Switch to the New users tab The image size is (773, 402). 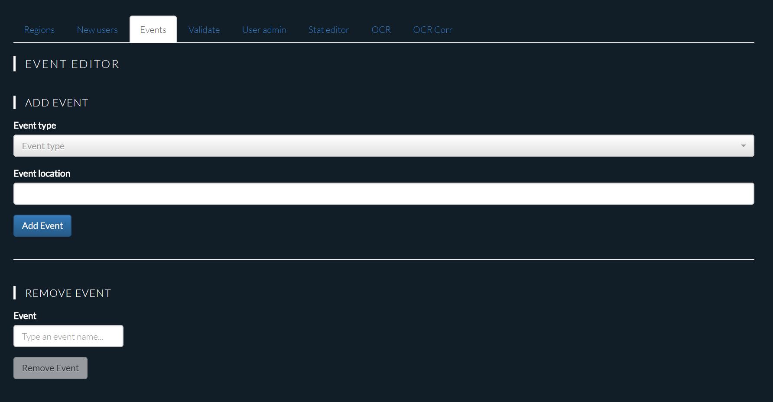coord(97,29)
